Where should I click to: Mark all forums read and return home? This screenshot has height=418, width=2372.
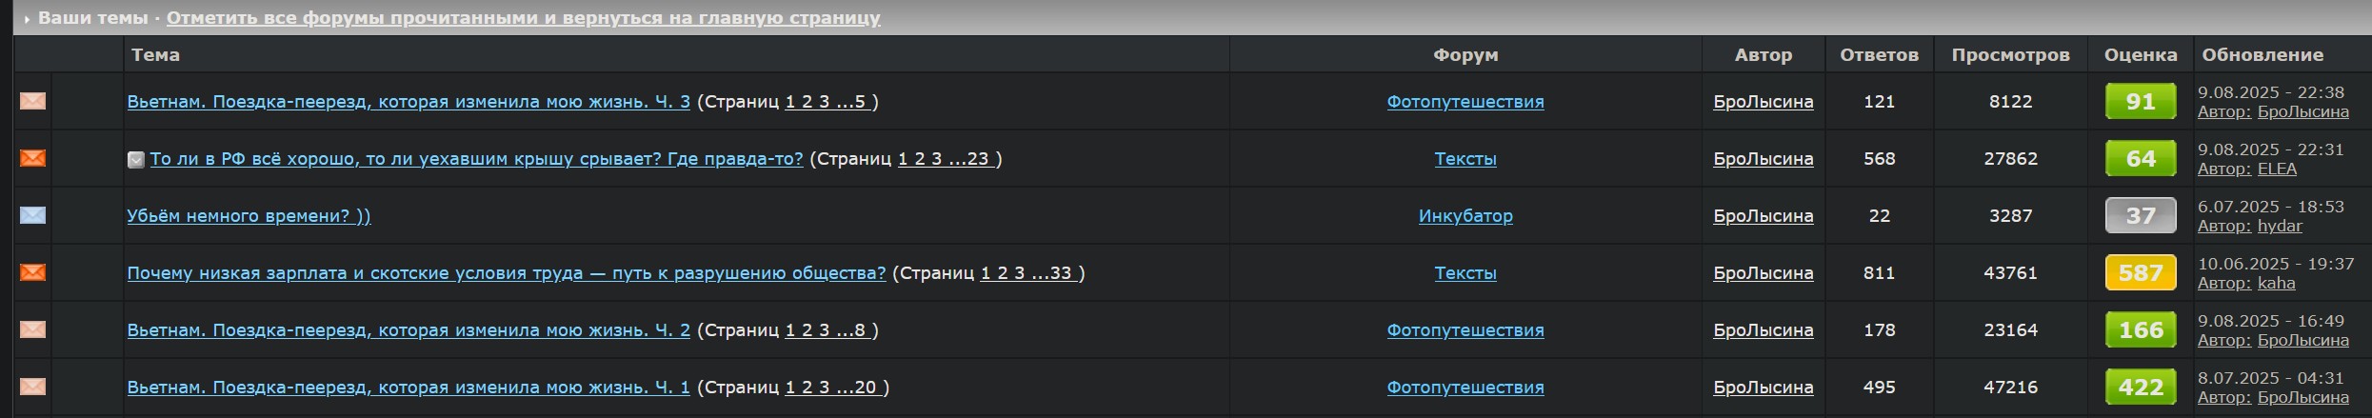click(523, 17)
